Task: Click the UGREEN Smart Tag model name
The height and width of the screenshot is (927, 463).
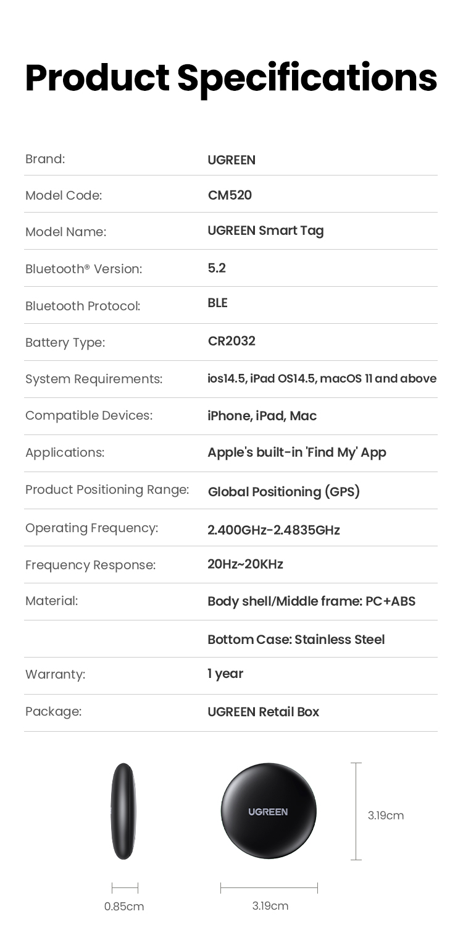Action: pyautogui.click(x=265, y=232)
